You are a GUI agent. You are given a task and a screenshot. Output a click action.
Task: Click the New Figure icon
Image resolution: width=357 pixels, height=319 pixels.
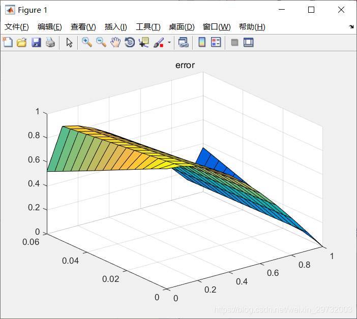coord(8,42)
